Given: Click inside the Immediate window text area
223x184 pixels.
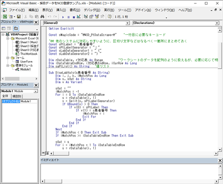Looking at the screenshot, I should [129, 171].
